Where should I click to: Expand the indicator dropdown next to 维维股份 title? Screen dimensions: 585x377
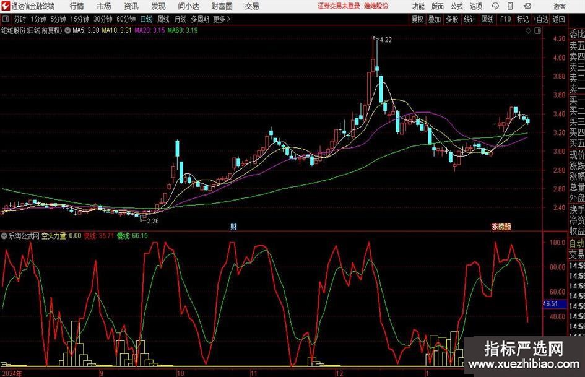(x=67, y=30)
